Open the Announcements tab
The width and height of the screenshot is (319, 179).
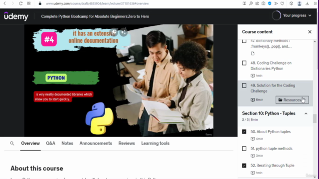tap(96, 143)
